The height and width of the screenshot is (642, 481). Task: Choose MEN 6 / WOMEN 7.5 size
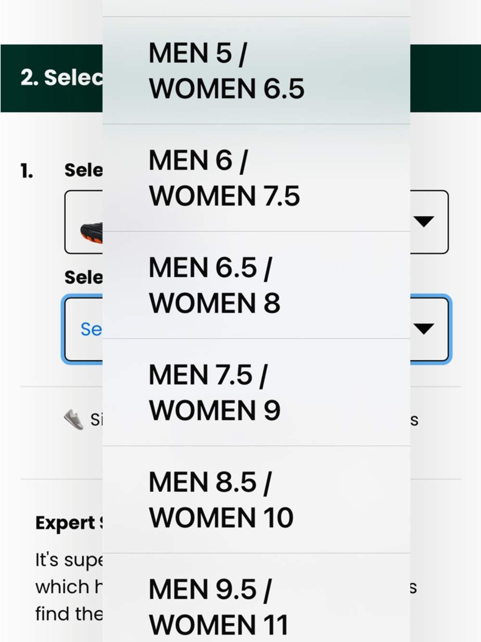[x=256, y=178]
